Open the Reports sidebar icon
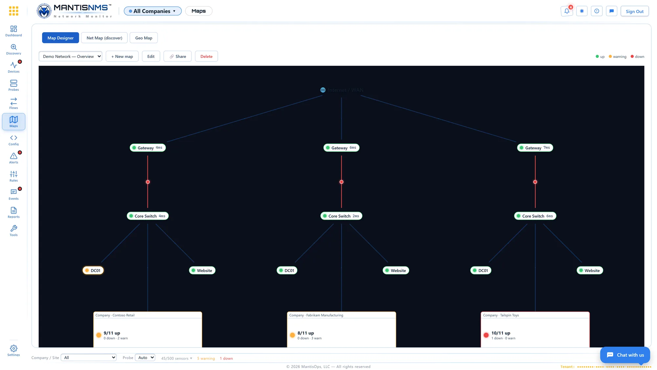Viewport: 657px width, 370px height. point(13,212)
